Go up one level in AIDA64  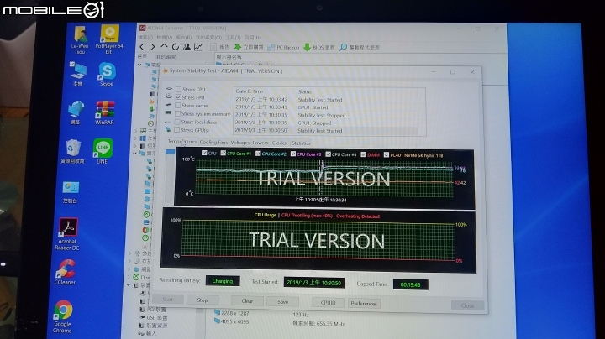tap(164, 47)
